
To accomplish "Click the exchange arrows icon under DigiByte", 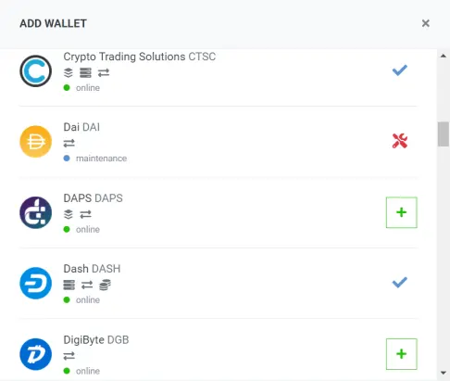I will coord(69,356).
